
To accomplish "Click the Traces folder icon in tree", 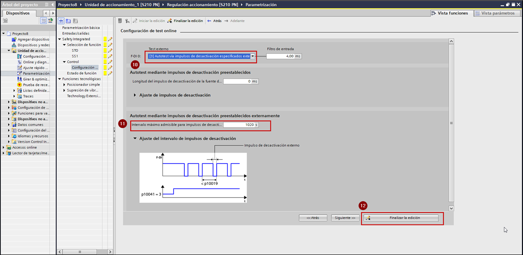I will pyautogui.click(x=20, y=96).
